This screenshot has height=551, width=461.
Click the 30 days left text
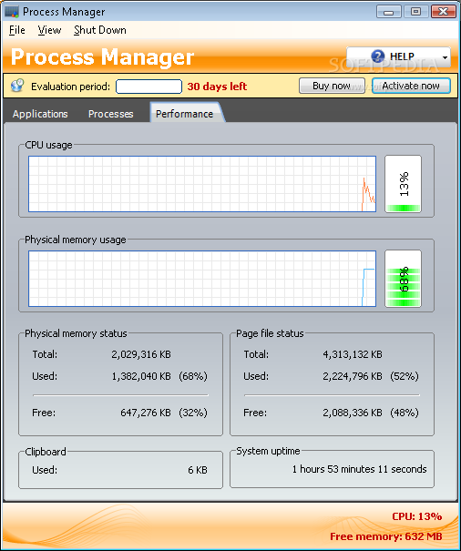(x=217, y=87)
